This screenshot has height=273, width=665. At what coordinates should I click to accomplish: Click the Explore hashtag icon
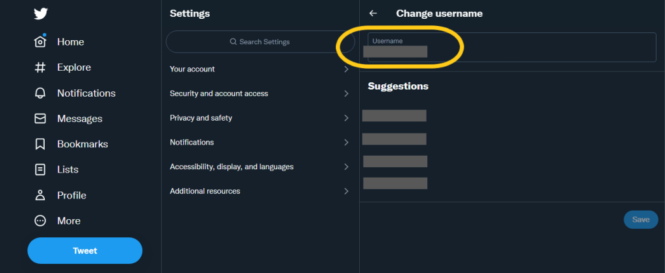40,67
